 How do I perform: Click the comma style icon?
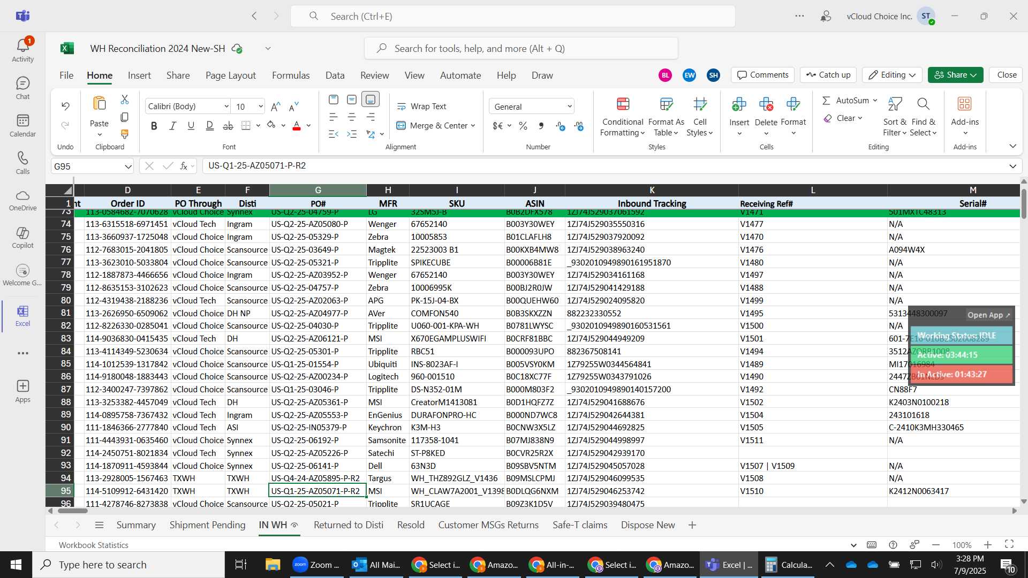(541, 126)
